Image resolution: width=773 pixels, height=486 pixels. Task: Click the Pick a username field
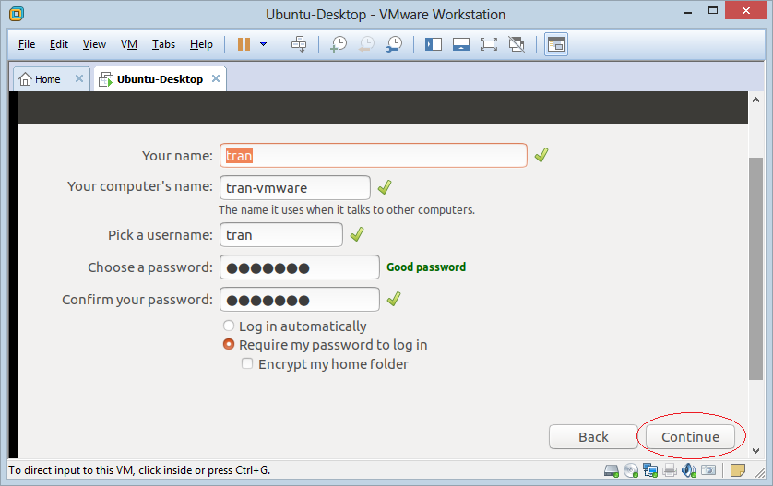coord(281,235)
